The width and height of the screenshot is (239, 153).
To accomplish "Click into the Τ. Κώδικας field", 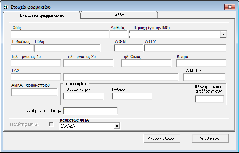I will click(x=22, y=48).
